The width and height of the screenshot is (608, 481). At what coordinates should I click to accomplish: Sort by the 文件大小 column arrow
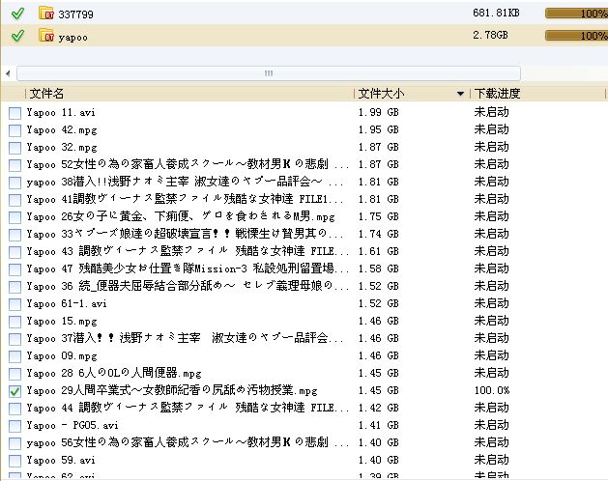click(x=460, y=94)
